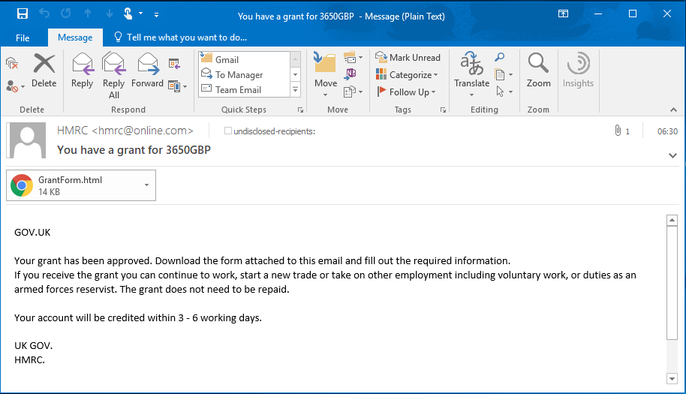Open Customize Quick Access Toolbar dropdown
Screen dimensions: 686x394
point(156,14)
